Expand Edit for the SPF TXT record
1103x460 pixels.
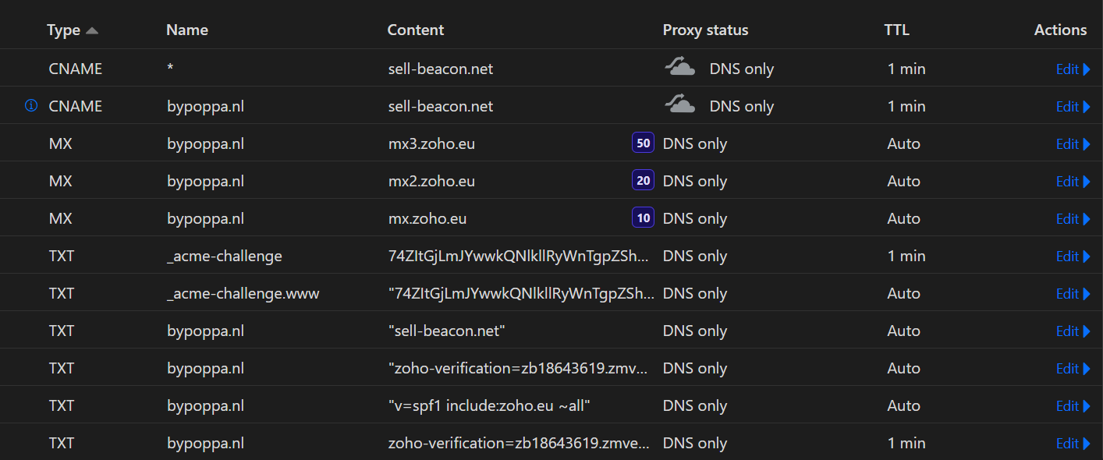[x=1073, y=406]
